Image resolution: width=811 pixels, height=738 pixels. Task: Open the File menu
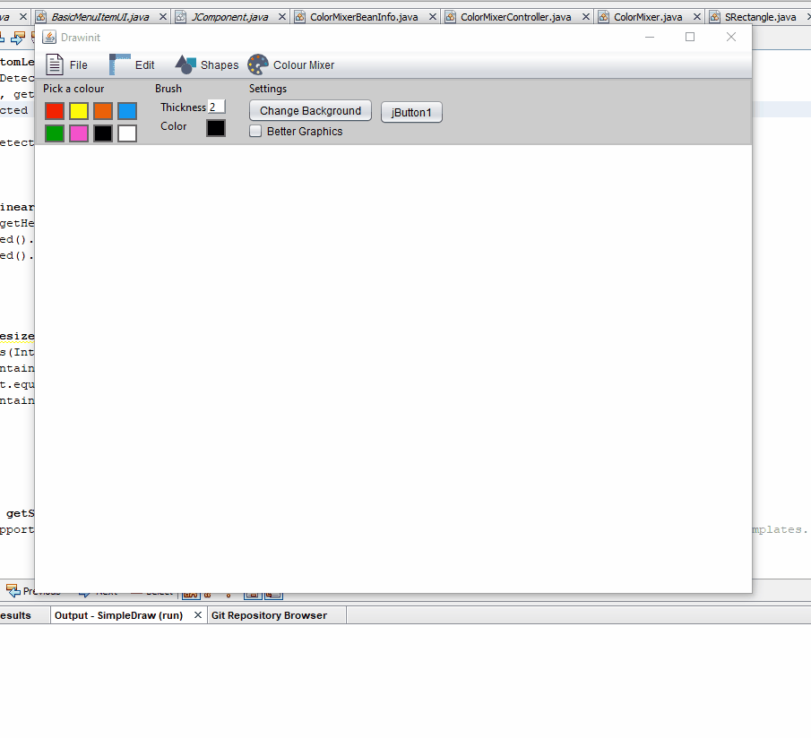[66, 65]
